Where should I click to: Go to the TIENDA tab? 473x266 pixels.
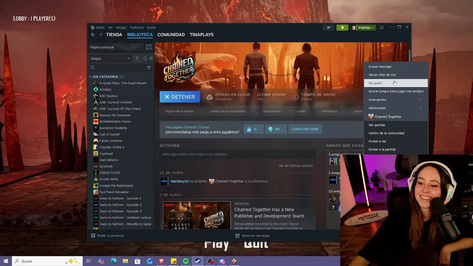click(x=114, y=35)
